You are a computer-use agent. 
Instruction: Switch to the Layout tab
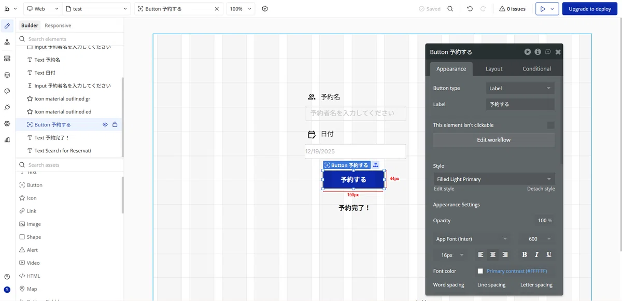pos(494,68)
